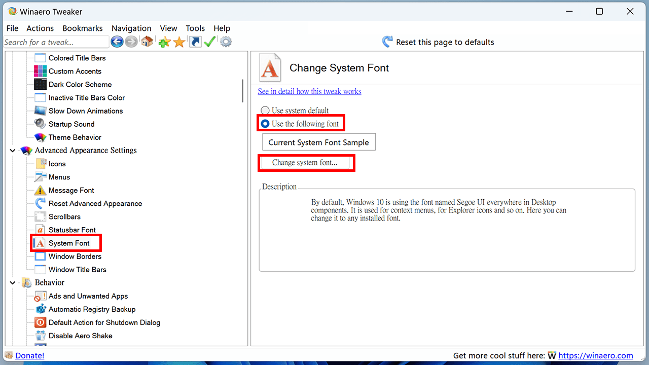Screen dimensions: 649x365
Task: Select the Use the following font option
Action: [265, 124]
